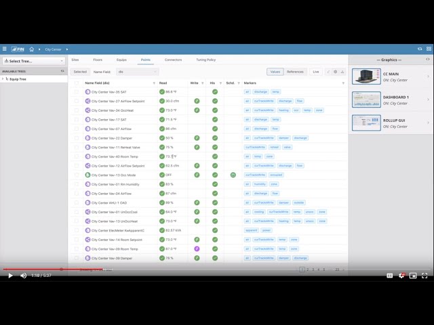Click City Center breadcrumb link
Viewport: 434px width, 325px height.
pyautogui.click(x=53, y=49)
